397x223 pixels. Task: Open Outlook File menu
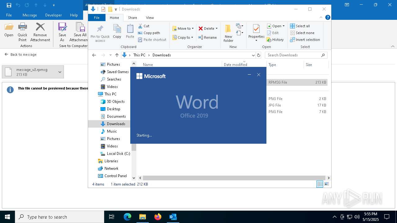click(9, 15)
